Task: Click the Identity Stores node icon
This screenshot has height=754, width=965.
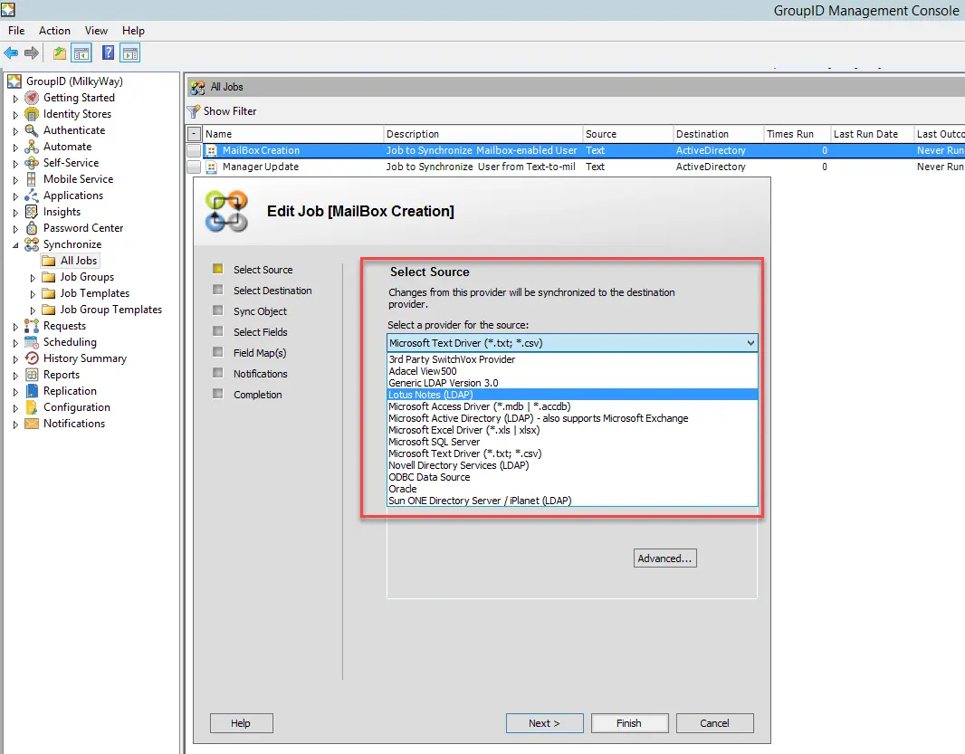Action: pyautogui.click(x=32, y=114)
